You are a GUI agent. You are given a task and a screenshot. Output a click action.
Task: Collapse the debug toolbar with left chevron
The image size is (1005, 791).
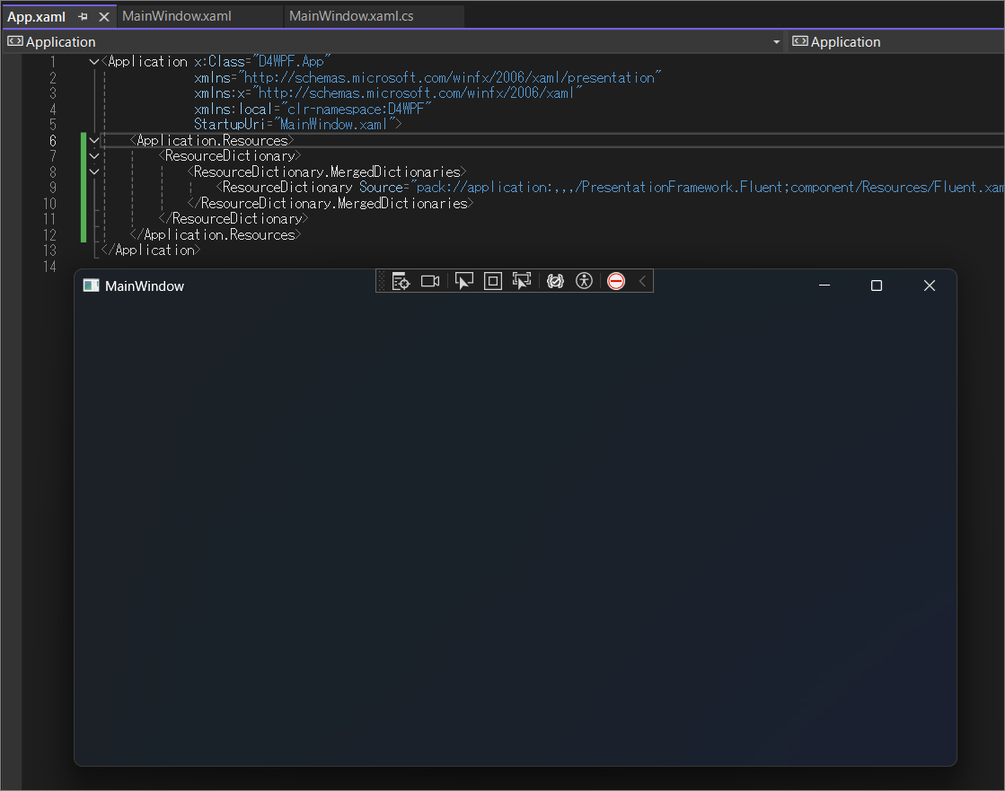tap(642, 281)
